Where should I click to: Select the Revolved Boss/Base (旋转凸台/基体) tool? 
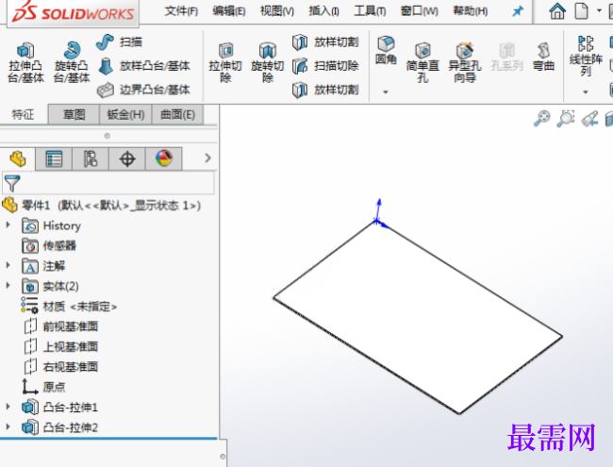(72, 62)
